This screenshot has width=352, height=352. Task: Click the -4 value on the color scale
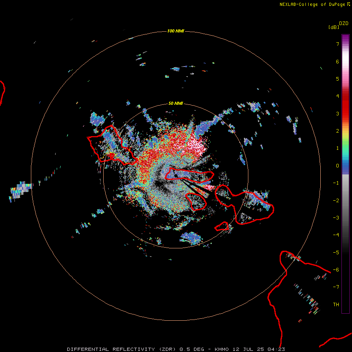(336, 235)
